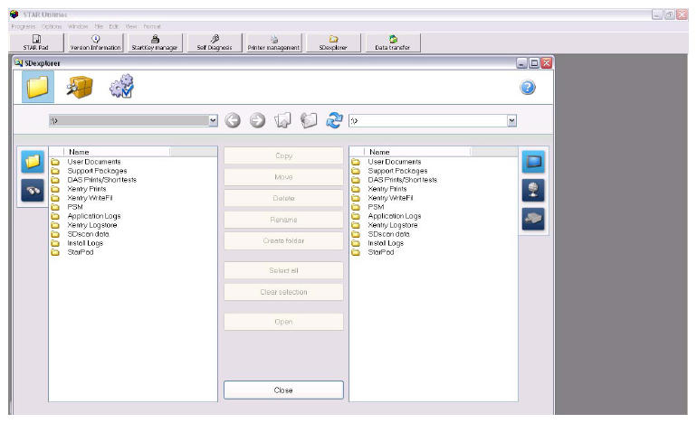This screenshot has width=697, height=423.
Task: Click the Data transfer icon
Action: (393, 42)
